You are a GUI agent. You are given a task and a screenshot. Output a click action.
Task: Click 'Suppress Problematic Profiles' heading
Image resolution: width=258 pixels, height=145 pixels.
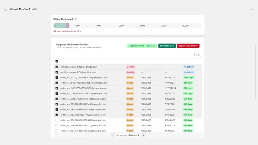coord(72,44)
